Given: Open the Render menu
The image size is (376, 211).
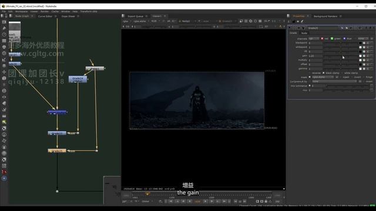Looking at the screenshot, I should coord(45,11).
